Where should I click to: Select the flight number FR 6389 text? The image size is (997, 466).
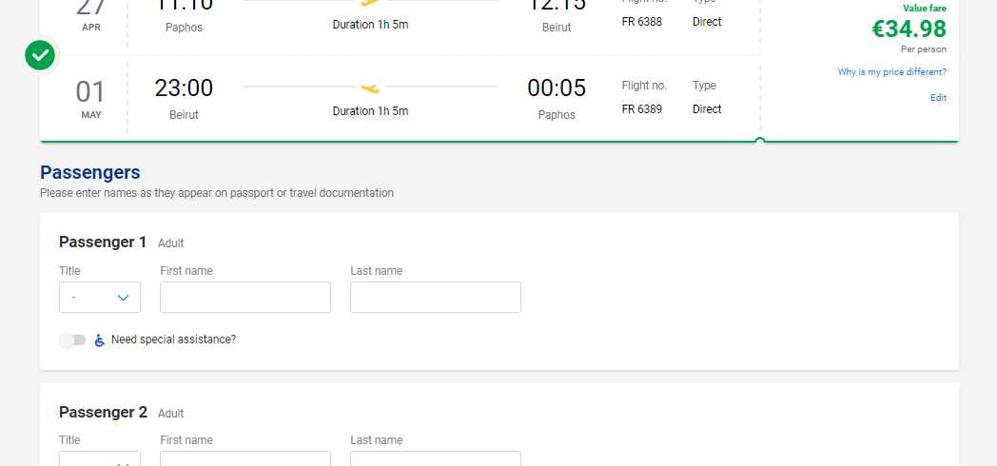pyautogui.click(x=641, y=109)
